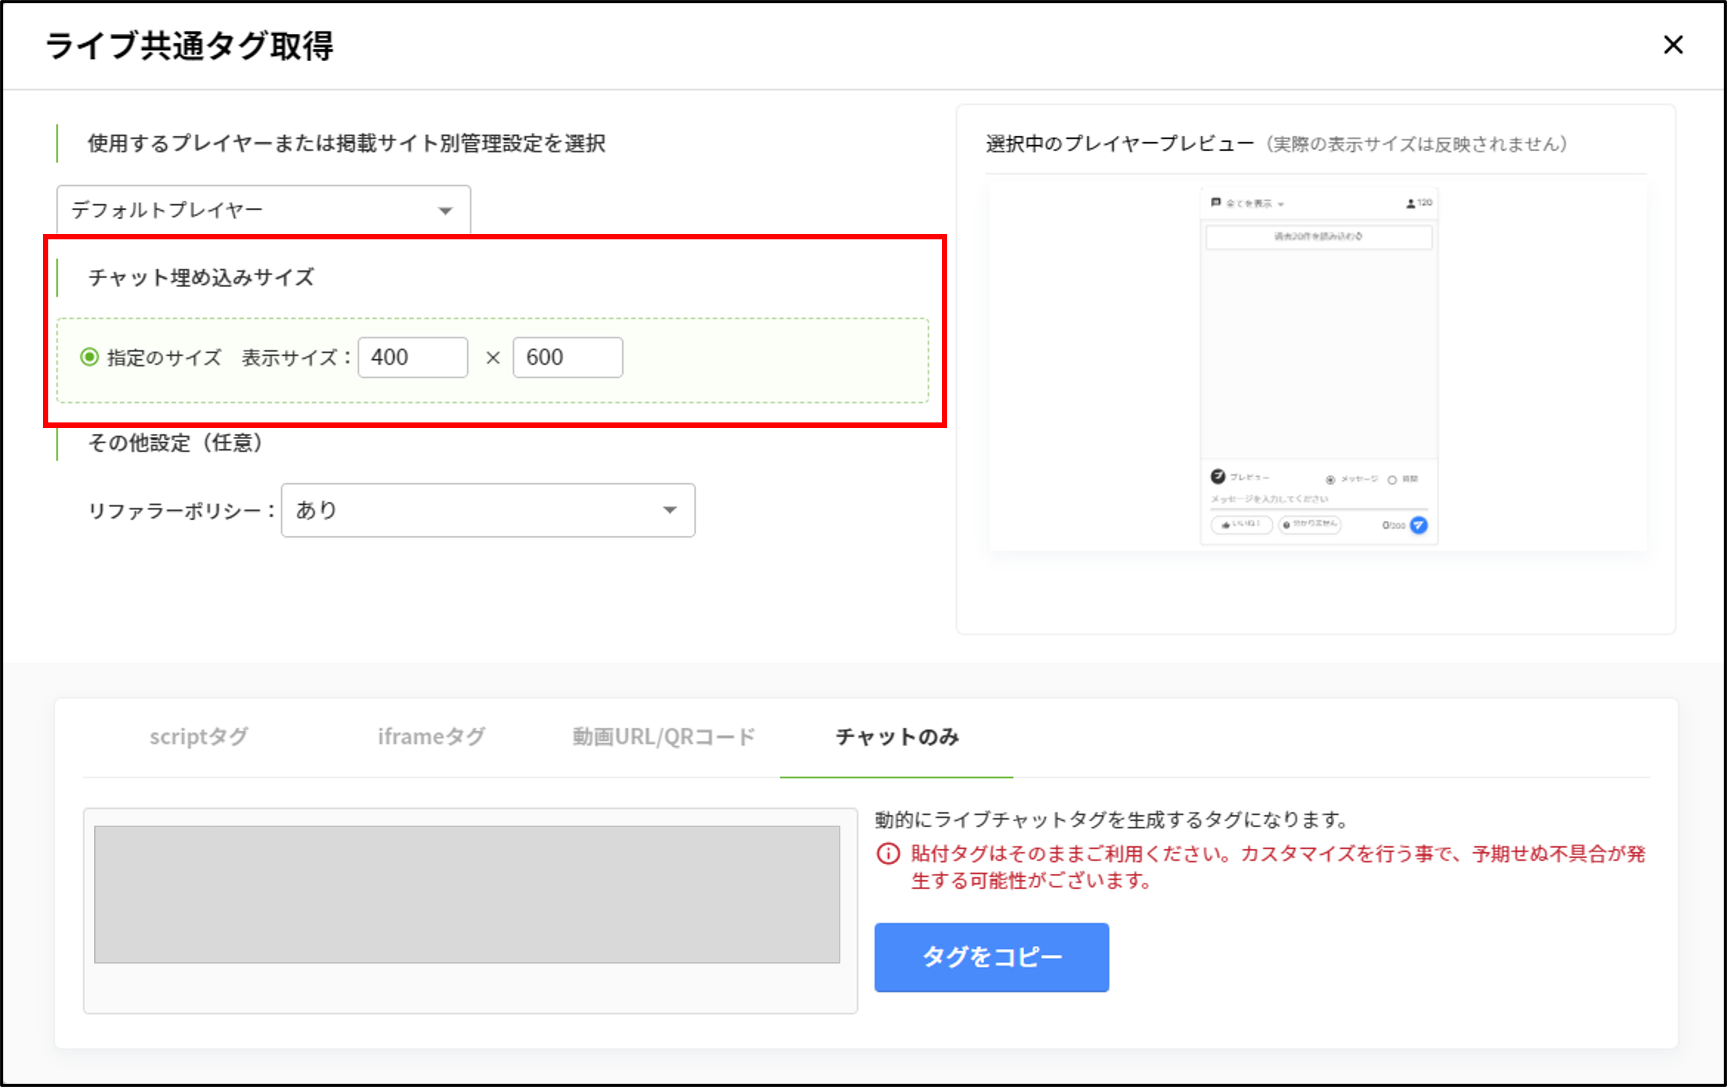Click the タグをコピー button
The image size is (1727, 1087).
pyautogui.click(x=992, y=957)
